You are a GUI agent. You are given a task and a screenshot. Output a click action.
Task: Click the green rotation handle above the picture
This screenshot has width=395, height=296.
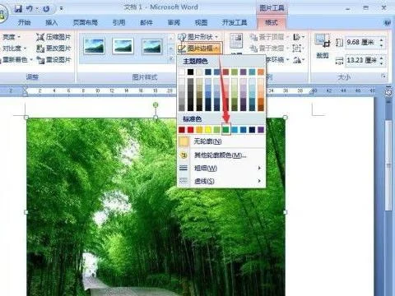pyautogui.click(x=156, y=104)
